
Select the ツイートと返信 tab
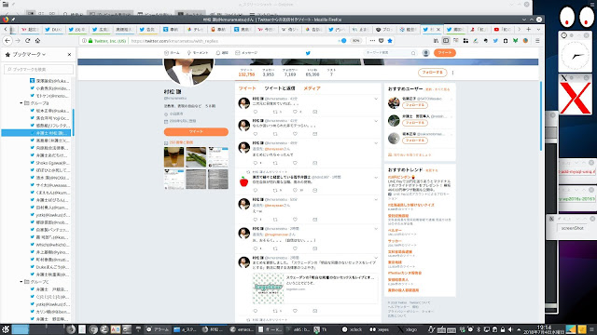280,88
